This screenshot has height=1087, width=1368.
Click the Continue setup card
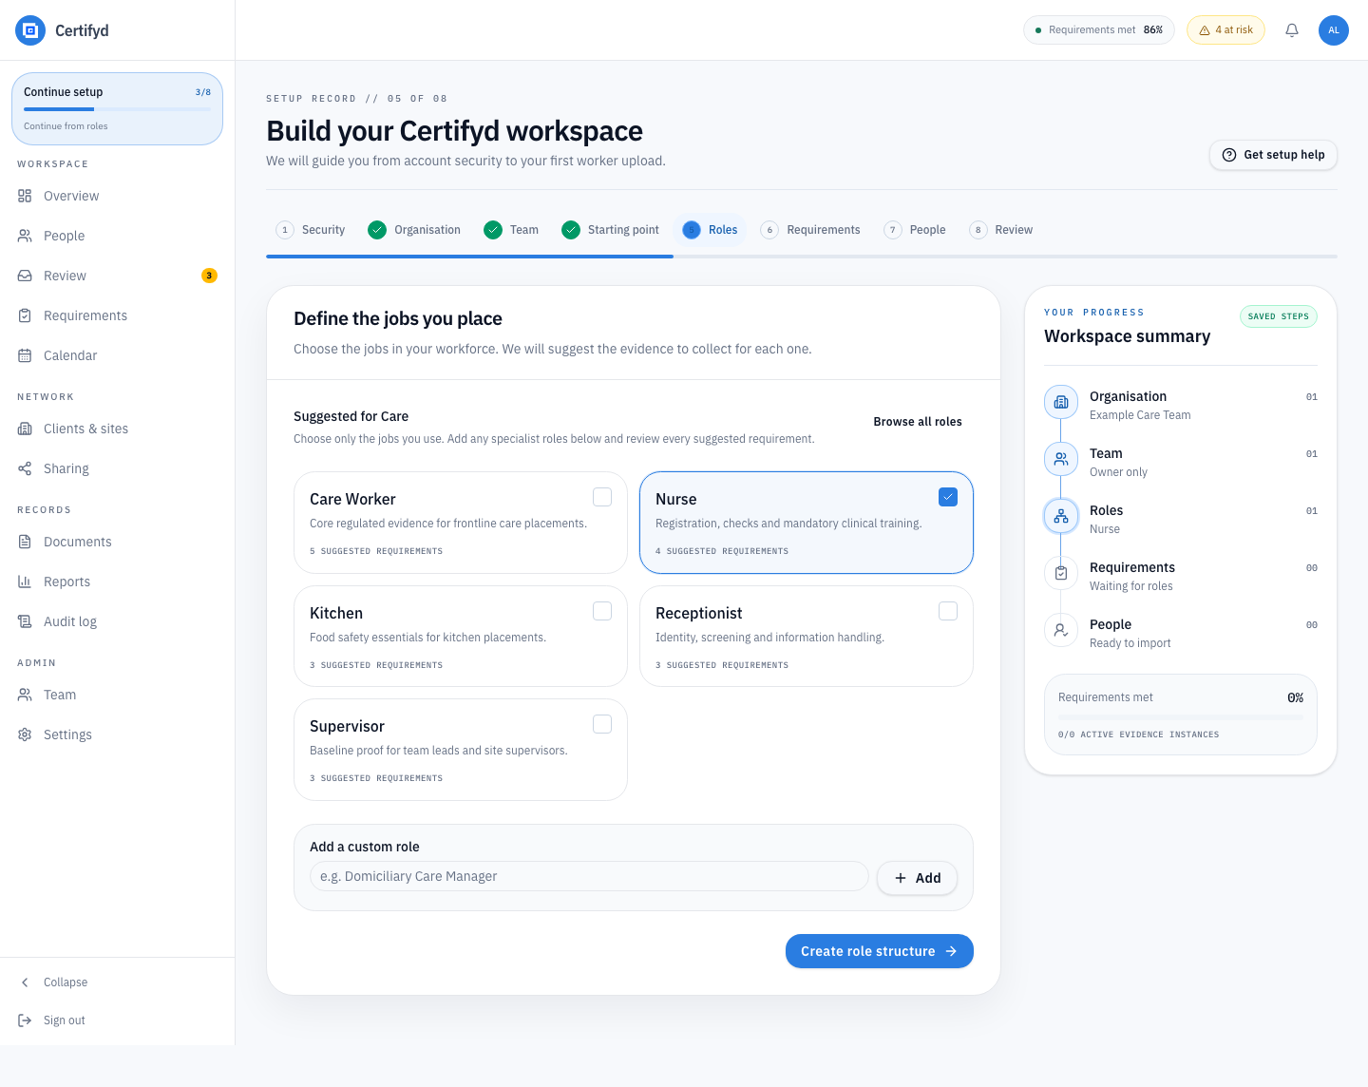117,109
